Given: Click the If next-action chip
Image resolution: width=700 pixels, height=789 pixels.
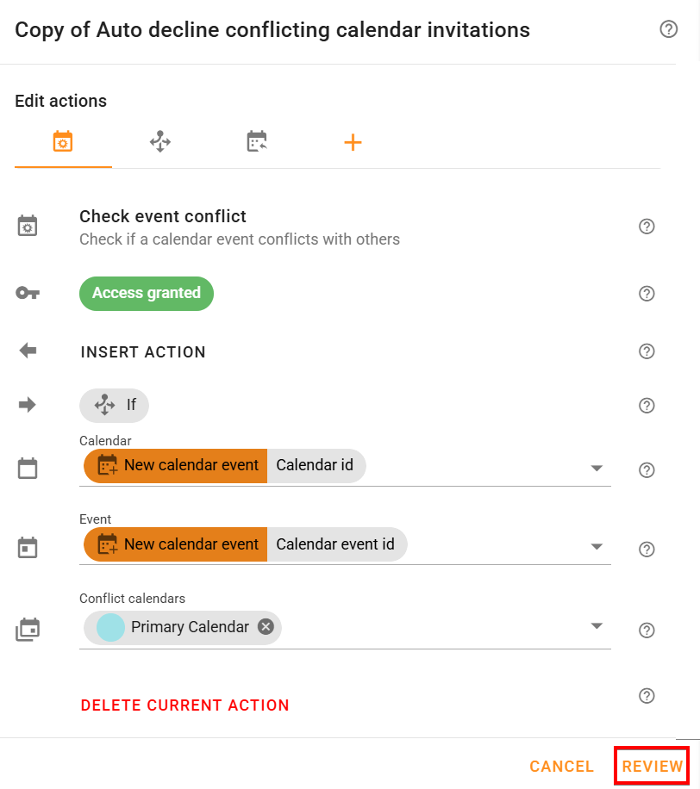Looking at the screenshot, I should click(114, 405).
